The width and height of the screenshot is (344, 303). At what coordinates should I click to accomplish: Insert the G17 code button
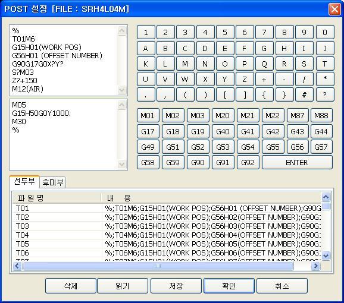click(x=148, y=131)
